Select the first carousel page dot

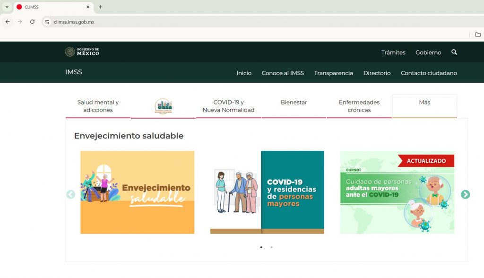(261, 247)
